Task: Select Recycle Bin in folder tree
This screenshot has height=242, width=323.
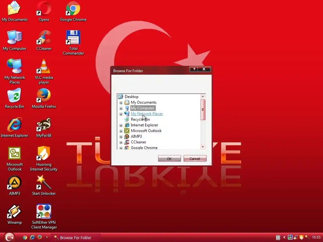Action: 140,119
